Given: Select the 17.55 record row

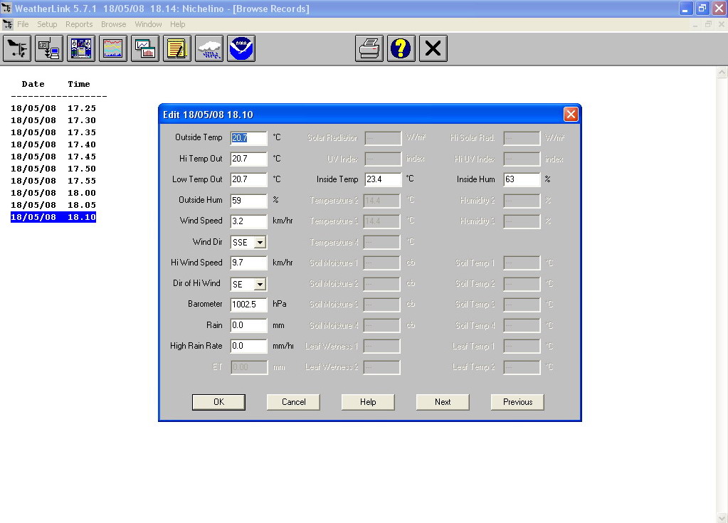Looking at the screenshot, I should tap(53, 181).
